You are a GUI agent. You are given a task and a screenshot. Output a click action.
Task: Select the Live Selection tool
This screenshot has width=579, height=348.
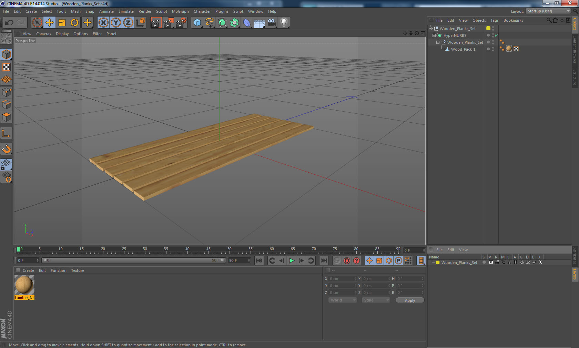point(37,23)
